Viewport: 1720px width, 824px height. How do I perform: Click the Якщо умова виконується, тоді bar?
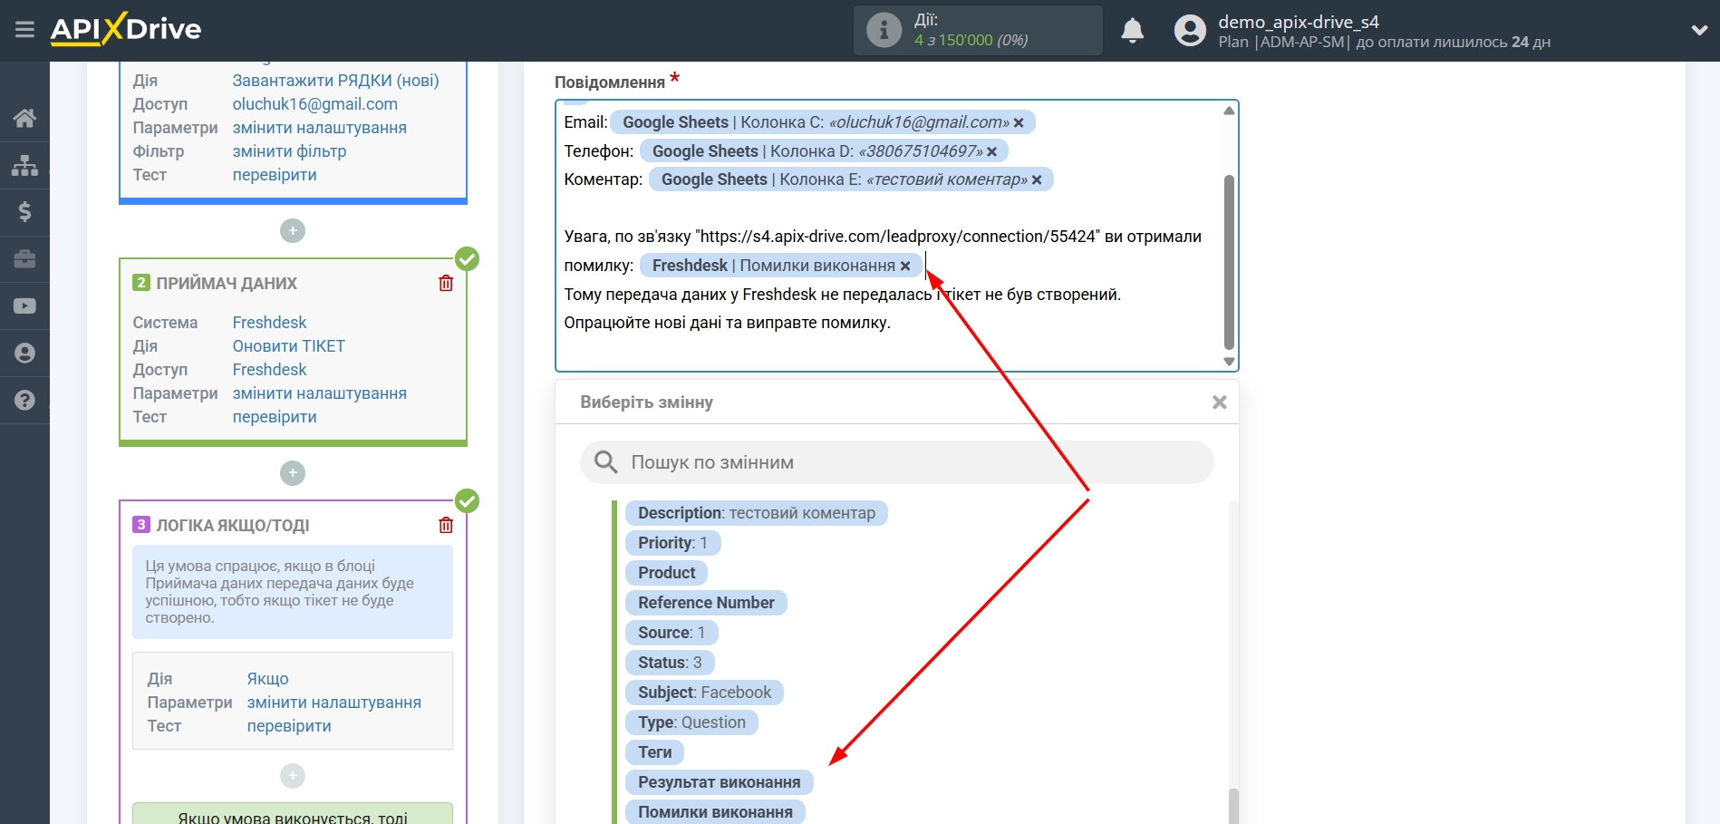click(x=293, y=814)
